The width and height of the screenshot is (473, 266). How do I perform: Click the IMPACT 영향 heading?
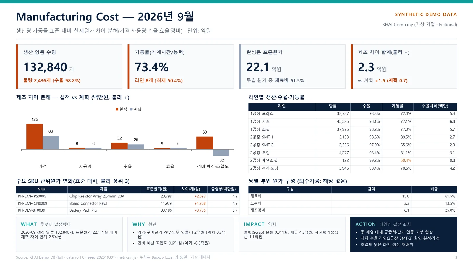pos(260,224)
